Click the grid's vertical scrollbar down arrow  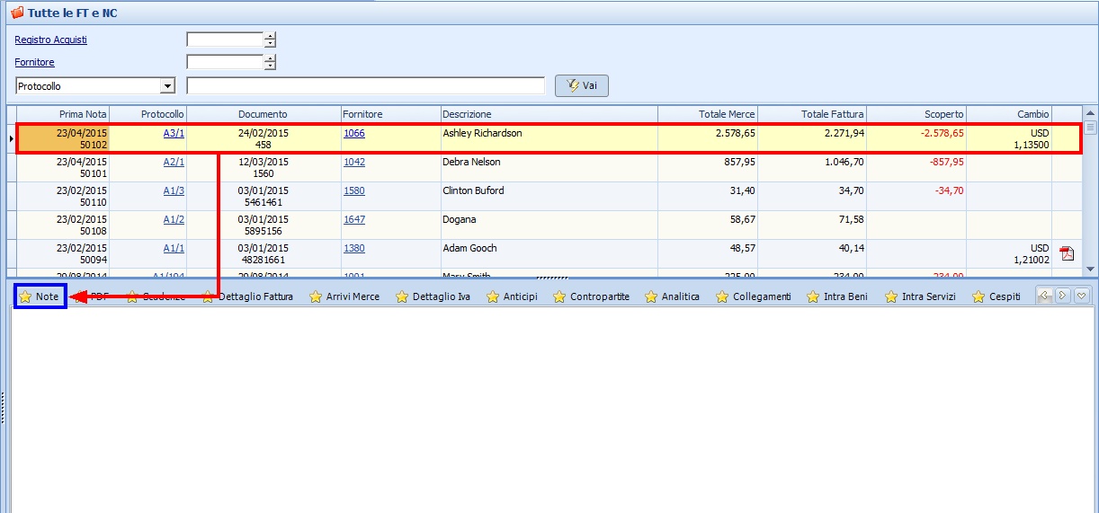[x=1091, y=269]
